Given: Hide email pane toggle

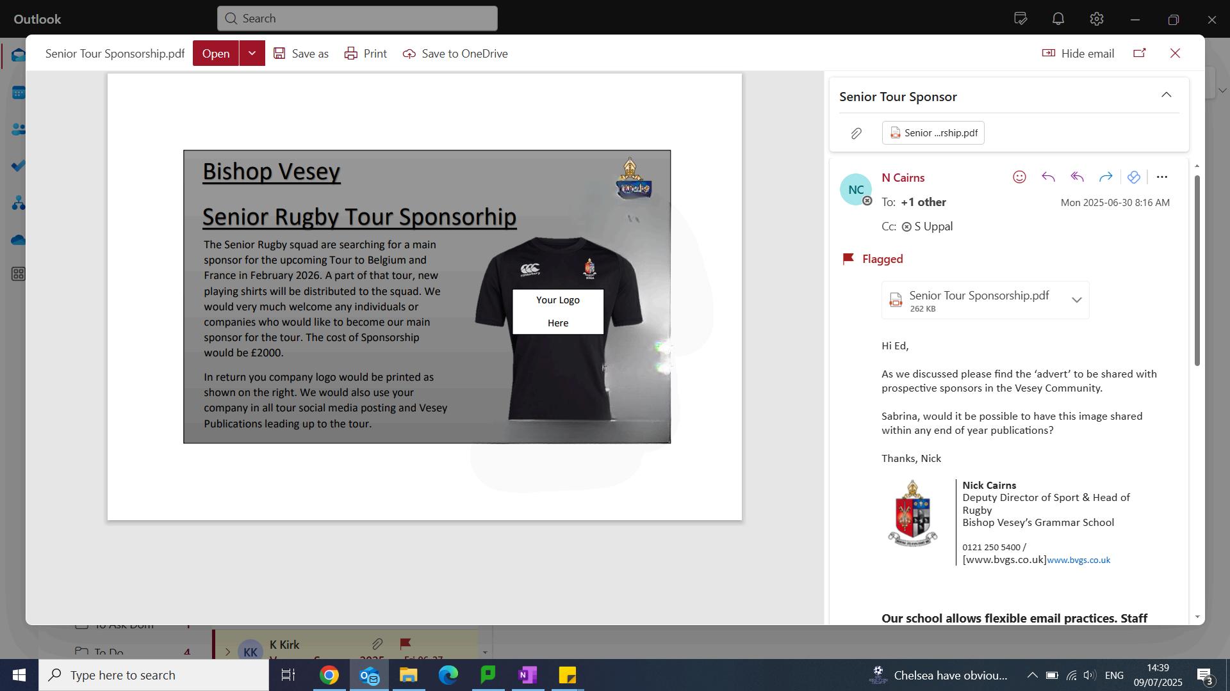Looking at the screenshot, I should tap(1078, 54).
